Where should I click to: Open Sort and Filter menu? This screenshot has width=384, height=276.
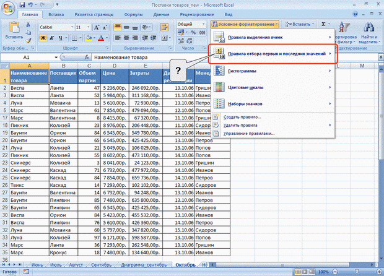point(344,33)
